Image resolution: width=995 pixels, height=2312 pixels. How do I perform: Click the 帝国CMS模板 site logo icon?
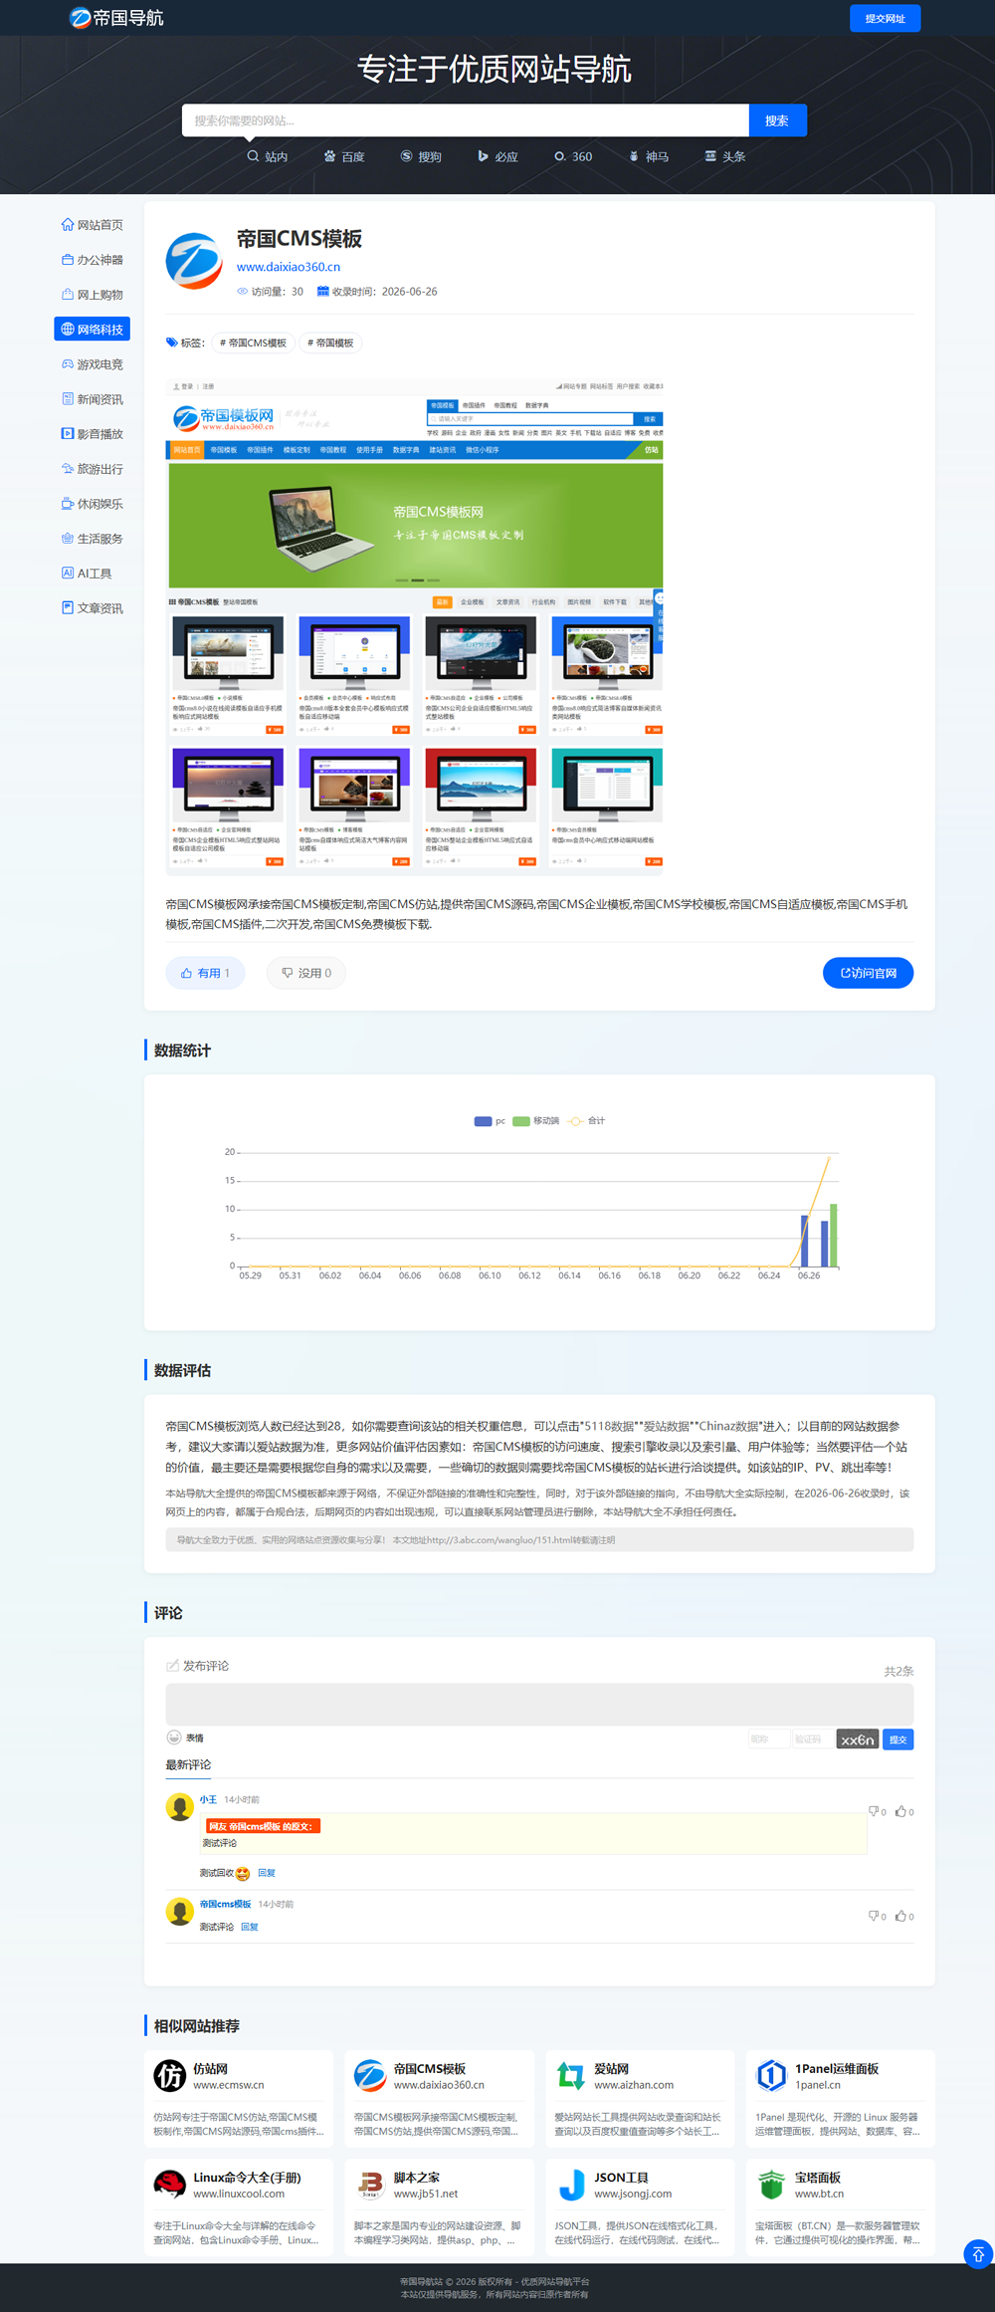pyautogui.click(x=194, y=262)
